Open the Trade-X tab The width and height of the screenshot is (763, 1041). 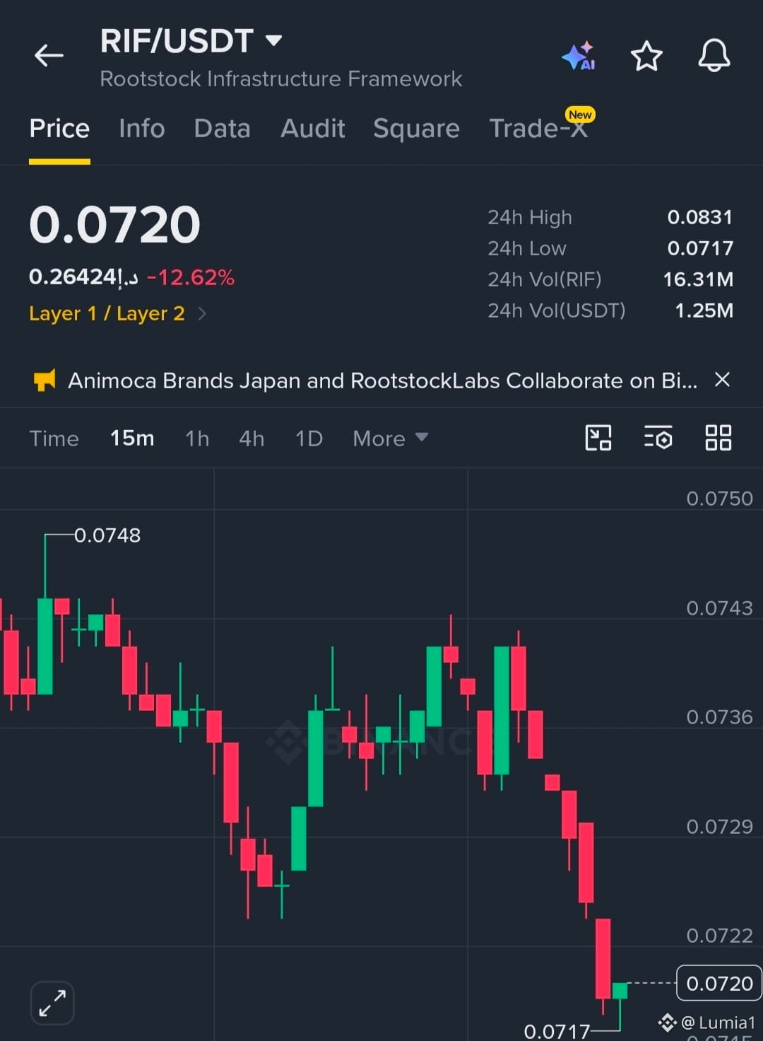click(x=538, y=129)
